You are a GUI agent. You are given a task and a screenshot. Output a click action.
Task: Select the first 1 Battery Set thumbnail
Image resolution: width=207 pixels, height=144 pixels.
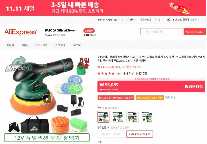(103, 117)
